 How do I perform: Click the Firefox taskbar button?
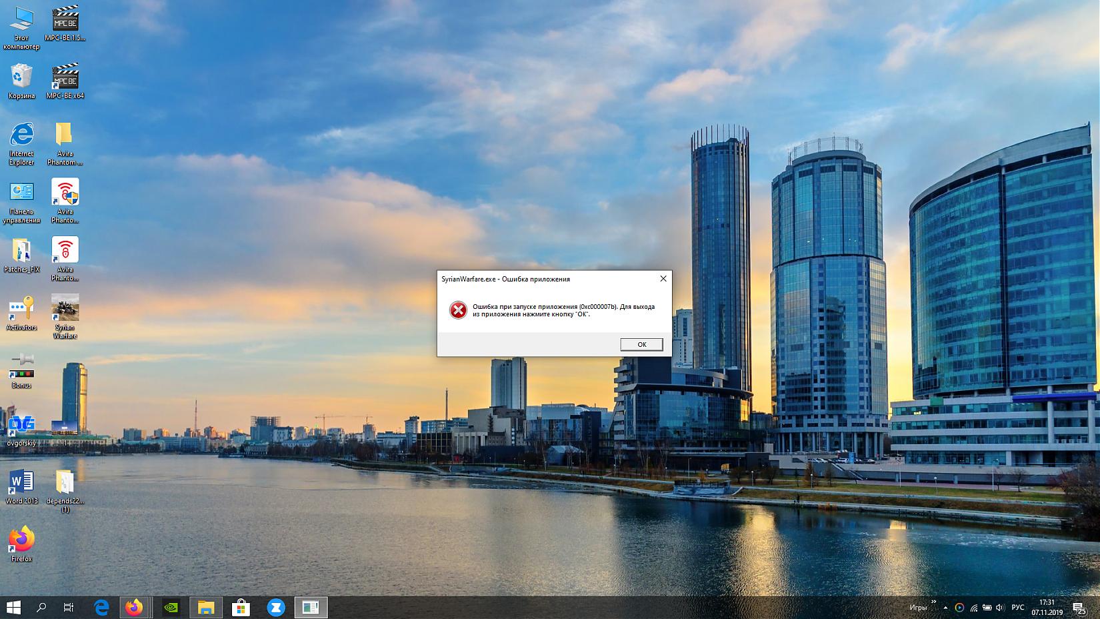pyautogui.click(x=134, y=608)
